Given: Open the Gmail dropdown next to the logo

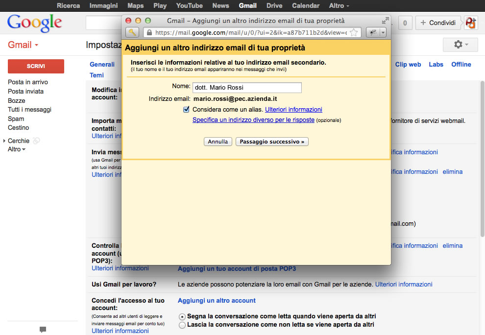Looking at the screenshot, I should (x=23, y=45).
